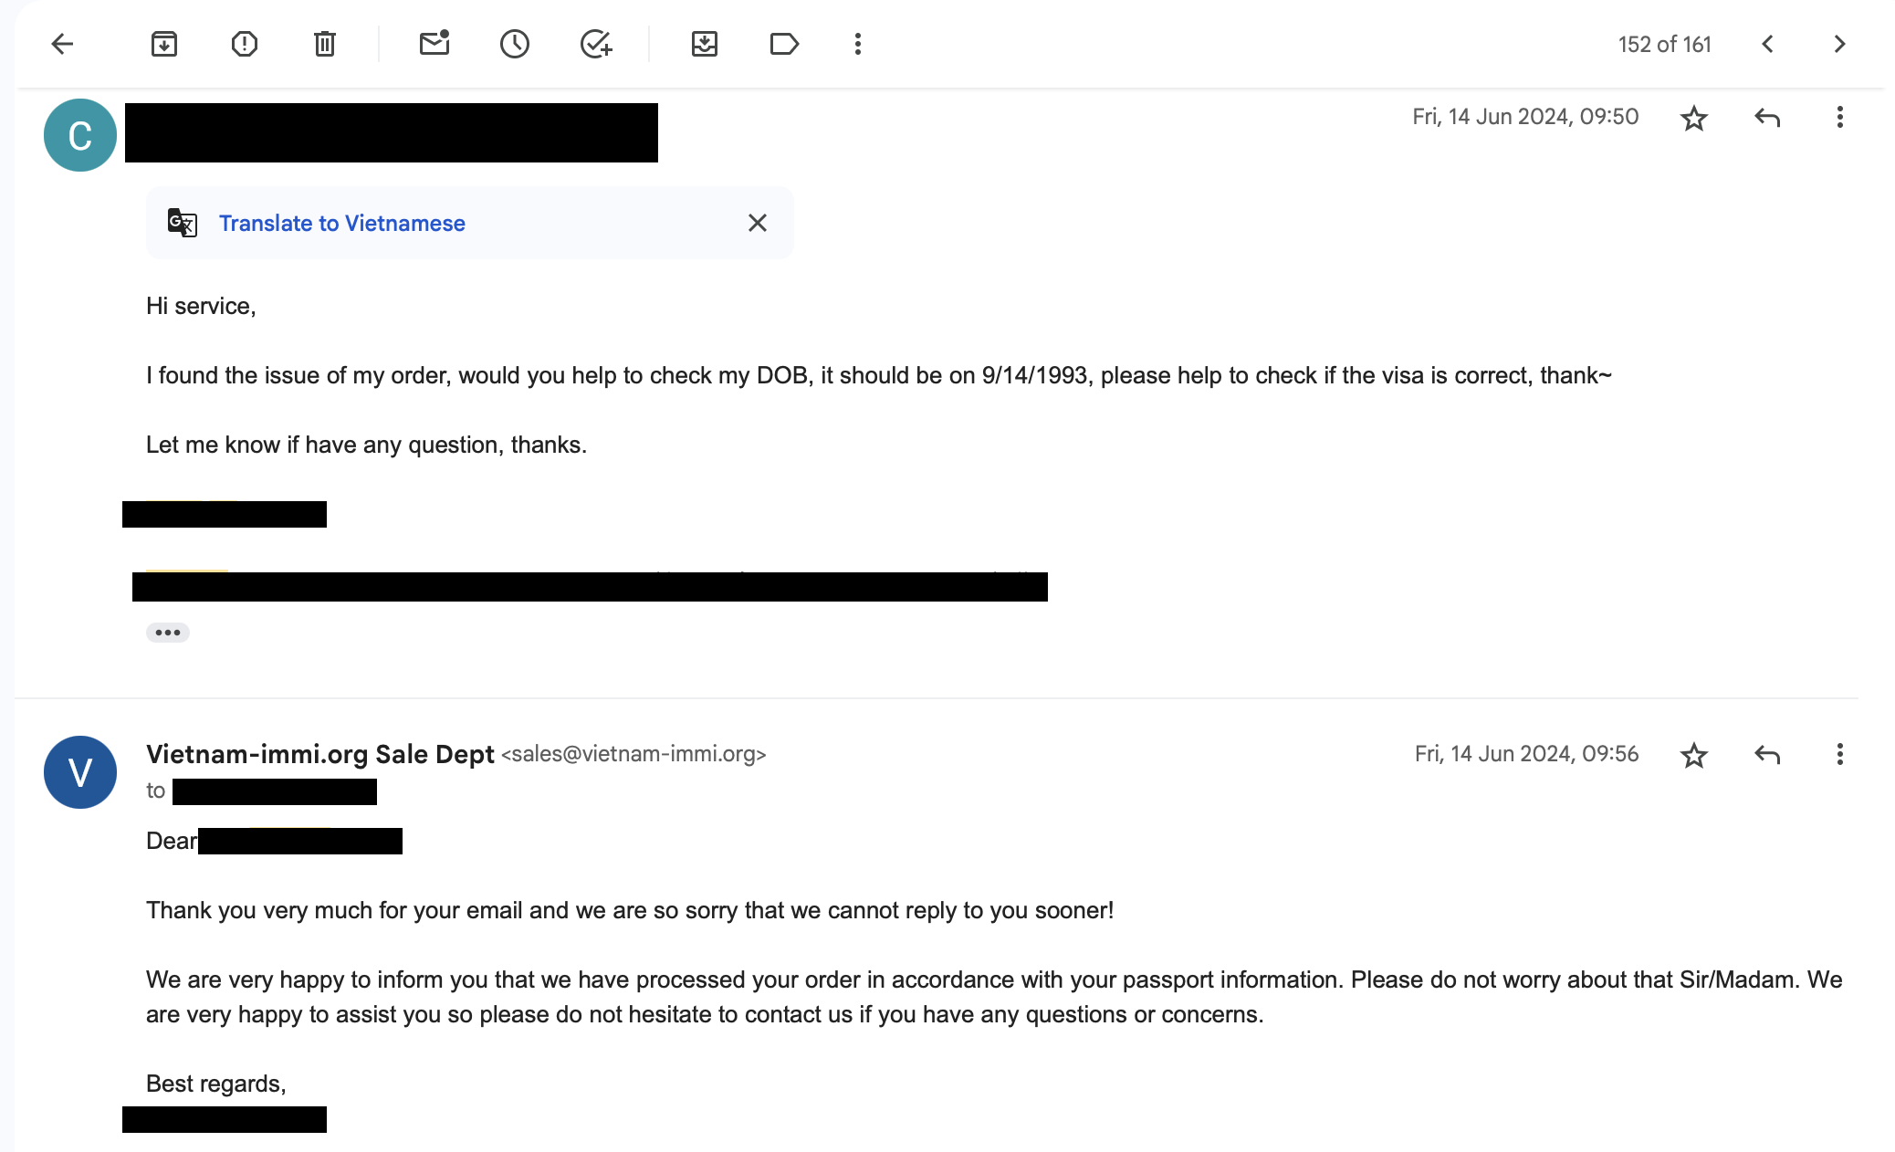Screen dimensions: 1895x1152
Task: Star the Vietnam-immi.org reply message
Action: pos(1694,755)
